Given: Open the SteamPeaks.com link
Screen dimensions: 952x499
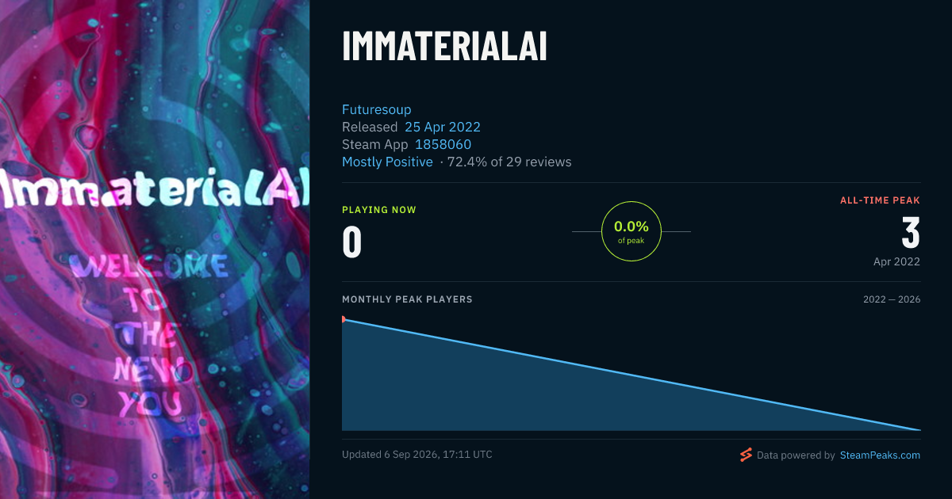Looking at the screenshot, I should (x=880, y=455).
